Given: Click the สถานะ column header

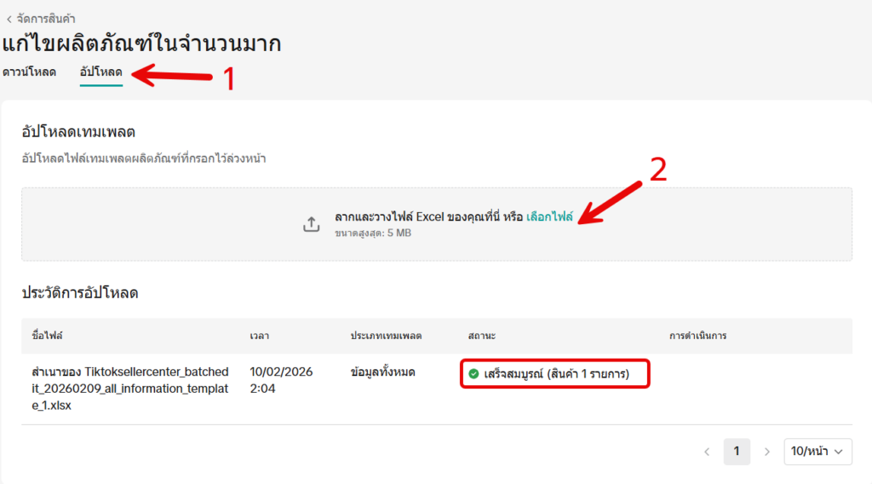Looking at the screenshot, I should pyautogui.click(x=482, y=336).
